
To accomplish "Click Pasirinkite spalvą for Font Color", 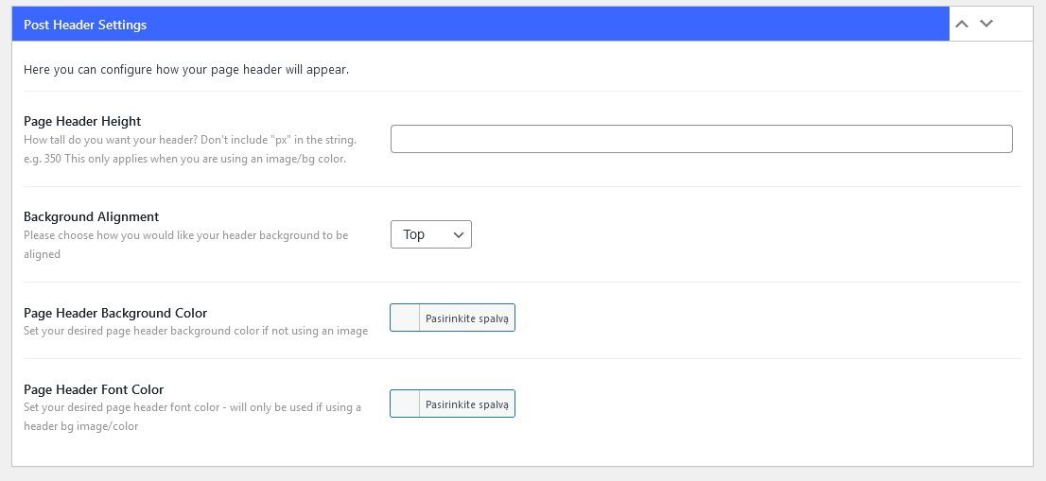I will click(x=467, y=404).
